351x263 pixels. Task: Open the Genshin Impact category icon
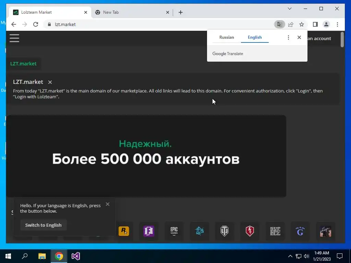pyautogui.click(x=300, y=231)
